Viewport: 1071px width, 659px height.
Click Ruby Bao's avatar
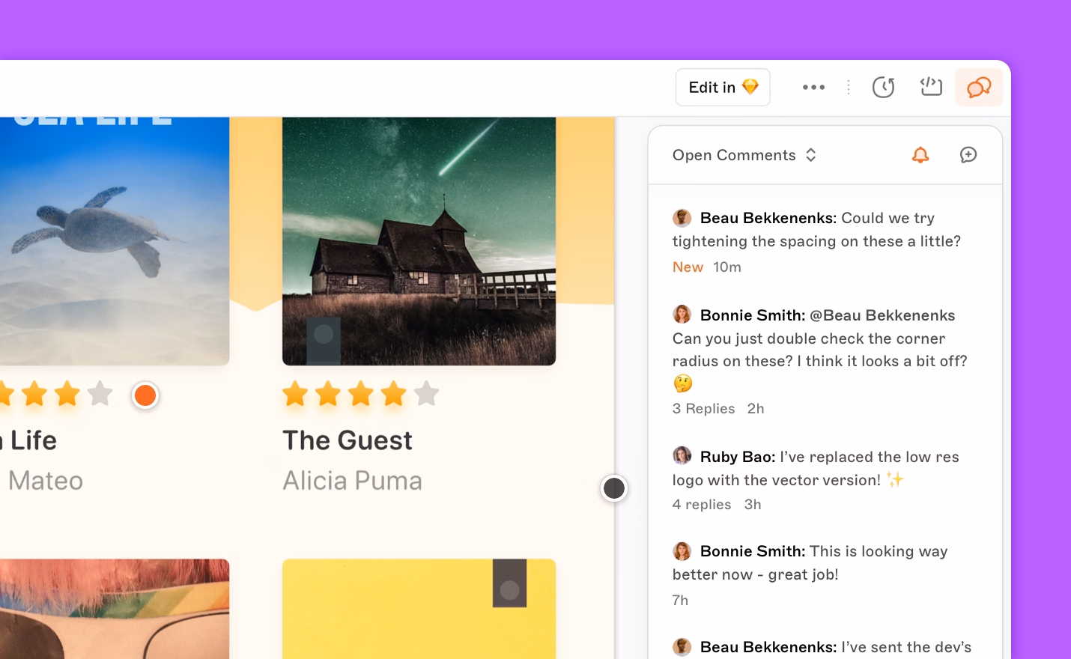pos(682,456)
